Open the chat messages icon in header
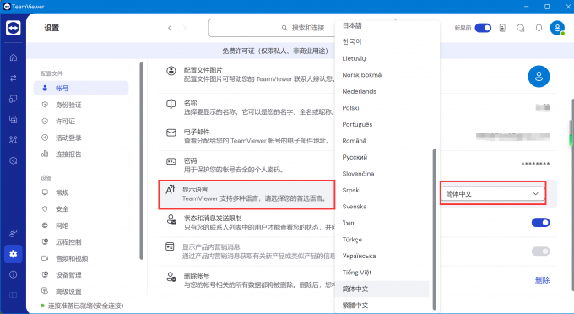Screen dimensions: 574x314 [x=520, y=28]
